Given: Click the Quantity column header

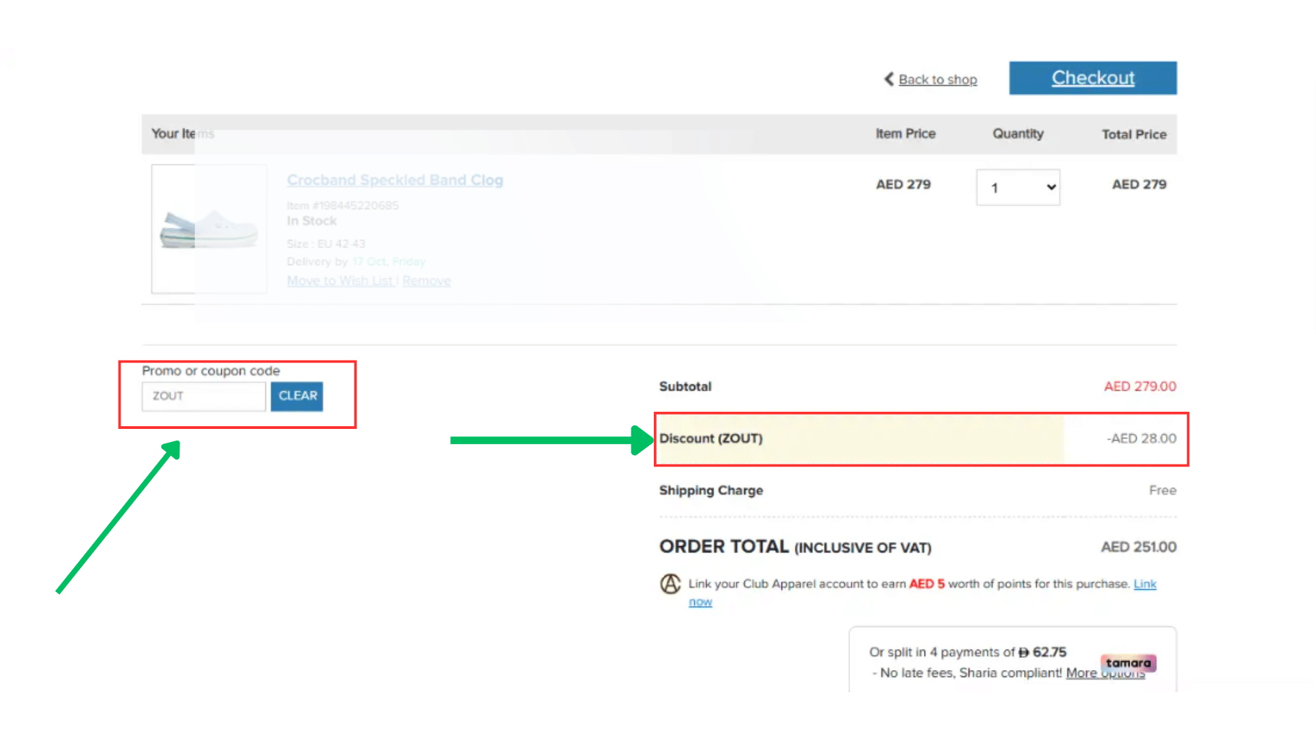Looking at the screenshot, I should tap(1018, 134).
